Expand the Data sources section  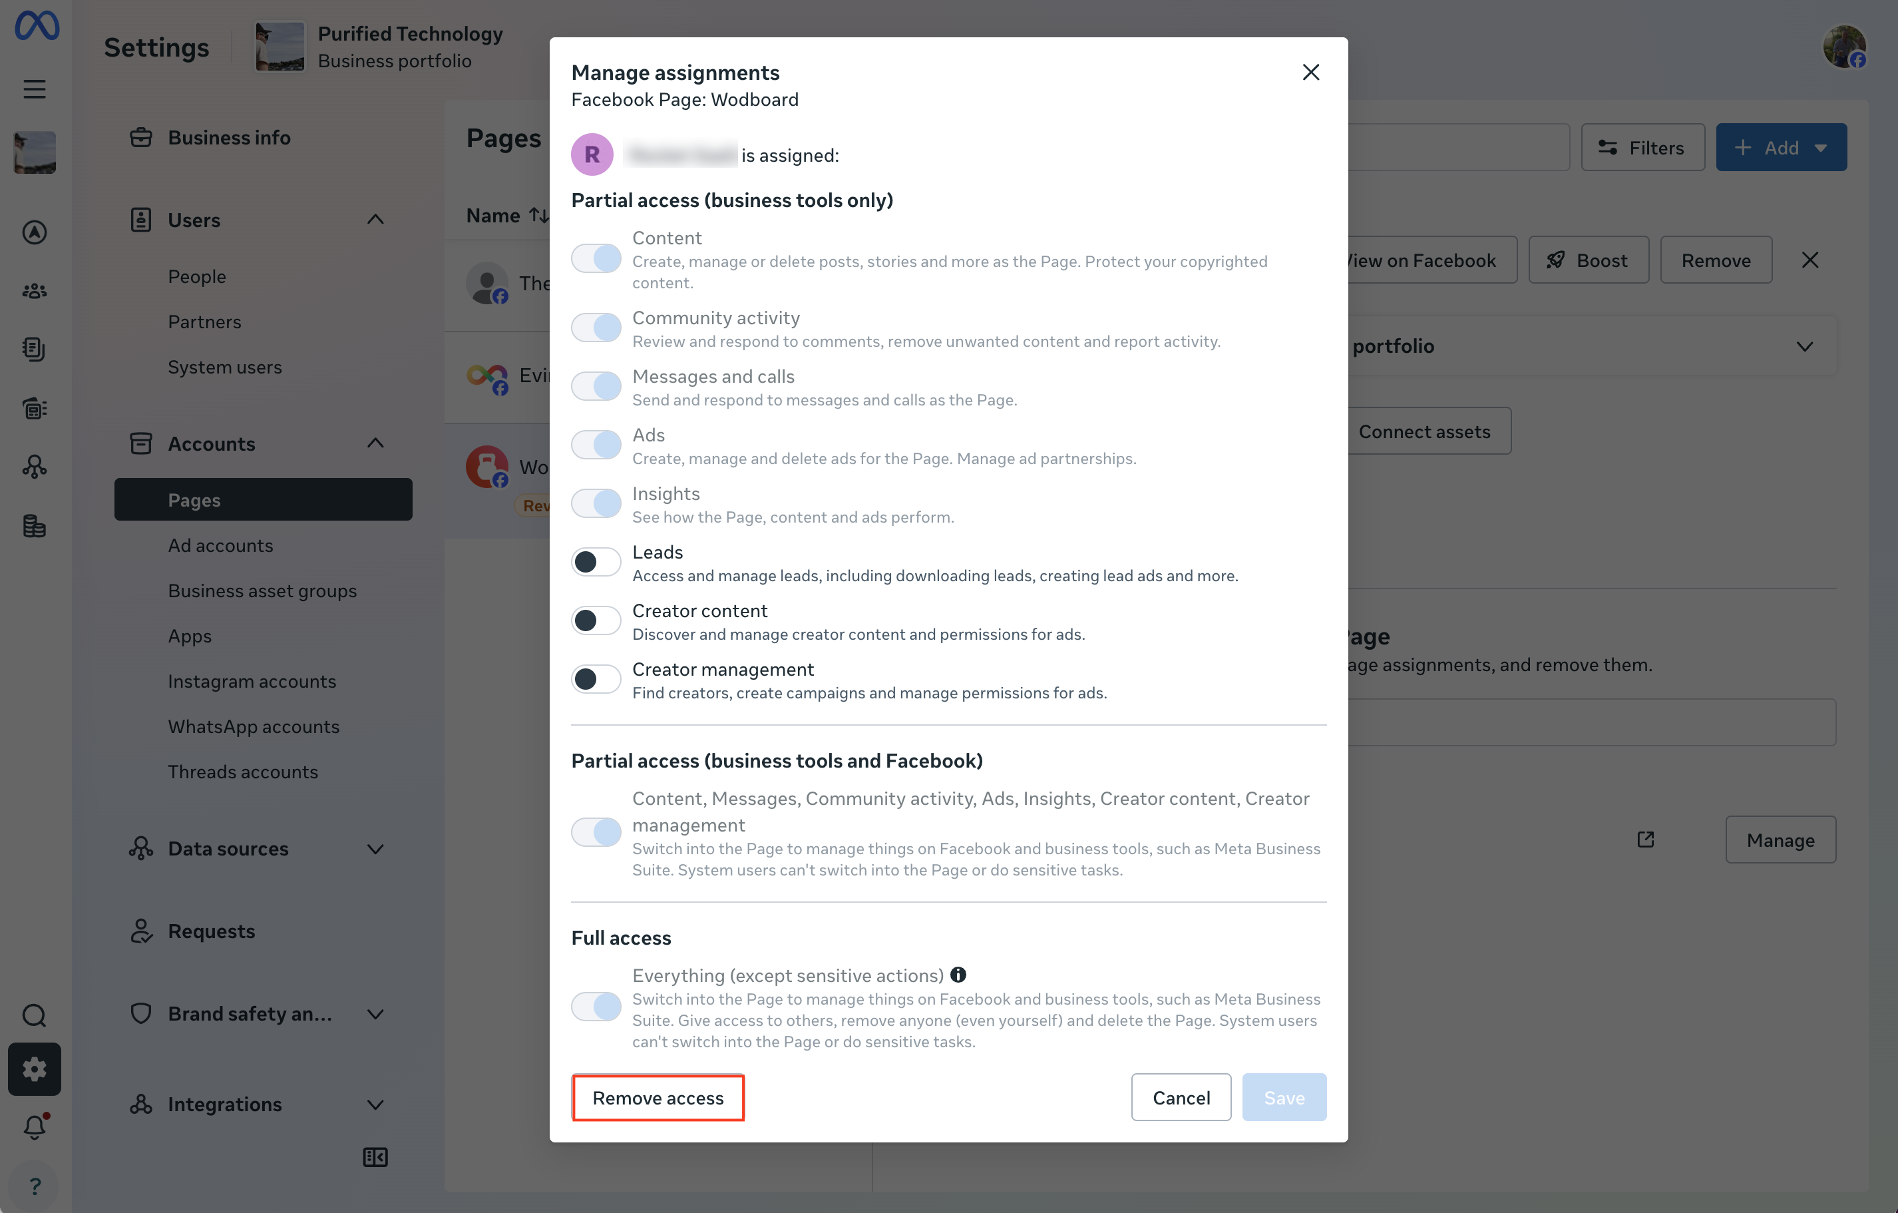pyautogui.click(x=375, y=849)
